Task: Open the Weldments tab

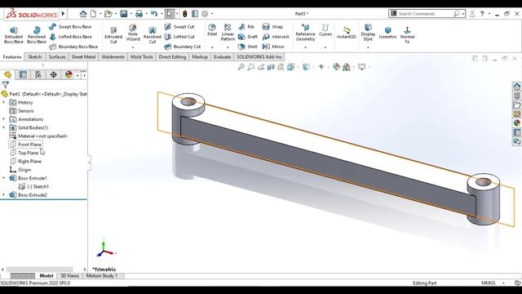Action: (x=113, y=57)
